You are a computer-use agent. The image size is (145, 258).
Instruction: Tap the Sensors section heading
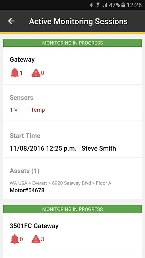pyautogui.click(x=21, y=98)
